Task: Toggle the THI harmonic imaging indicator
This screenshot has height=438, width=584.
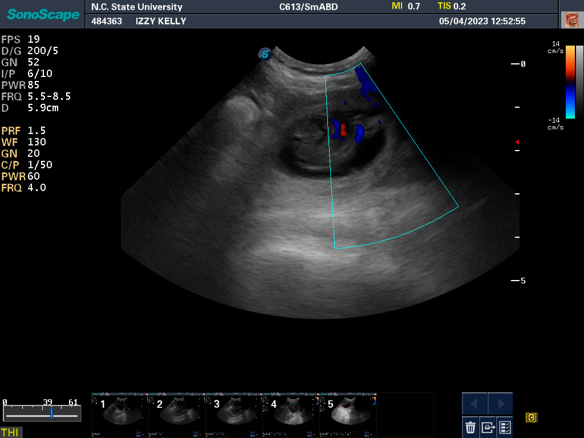Action: 10,432
